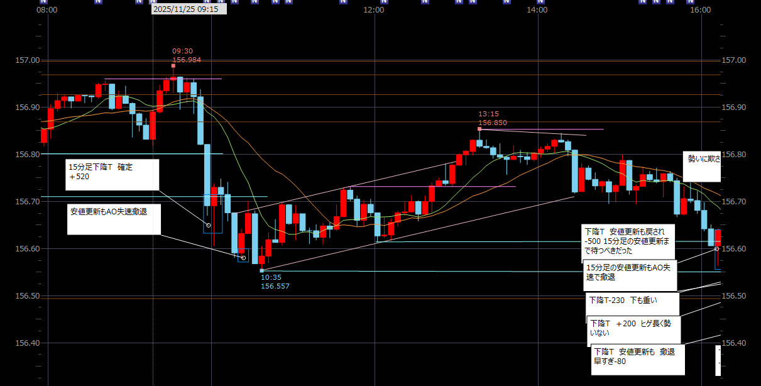The width and height of the screenshot is (761, 386).
Task: Select the N news marker just left of 14:00
Action: tap(506, 2)
